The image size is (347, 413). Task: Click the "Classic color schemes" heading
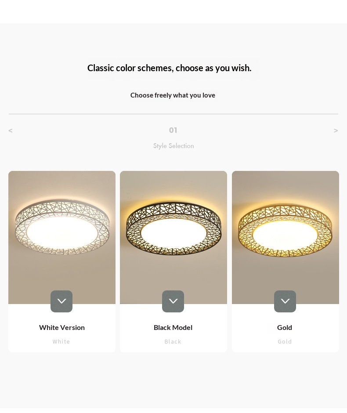point(170,68)
